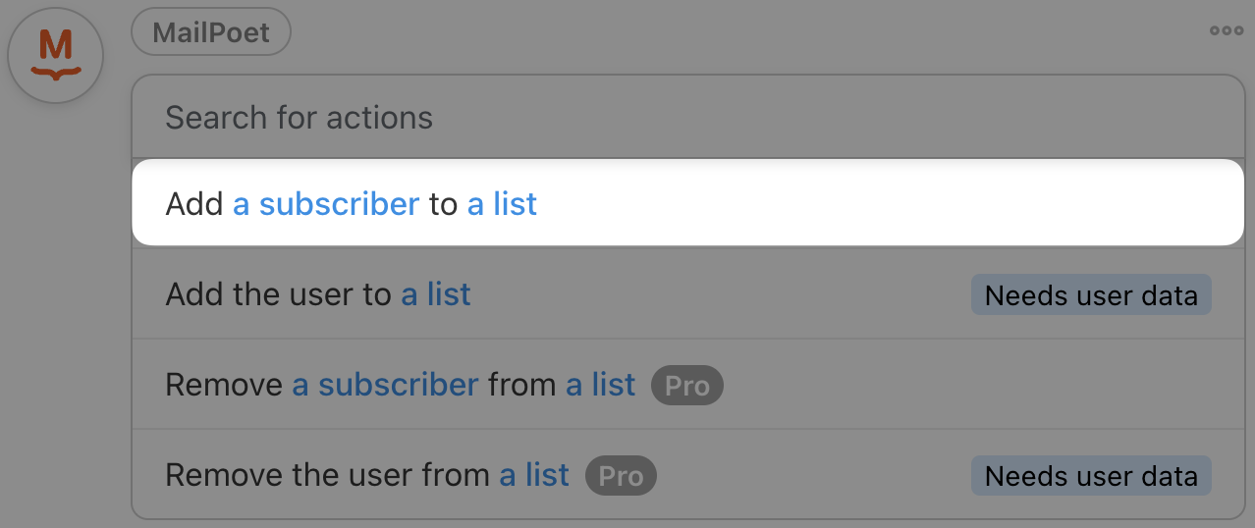Image resolution: width=1255 pixels, height=528 pixels.
Task: Focus the Search for actions field
Action: tap(687, 118)
